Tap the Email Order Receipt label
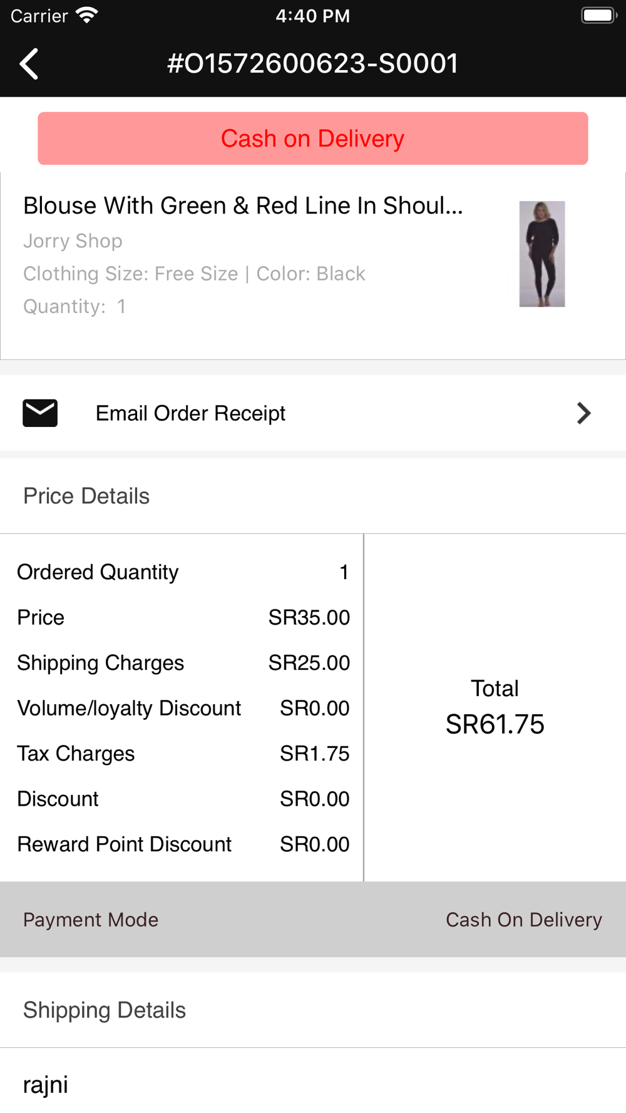Screen dimensions: 626x1113 [x=190, y=413]
